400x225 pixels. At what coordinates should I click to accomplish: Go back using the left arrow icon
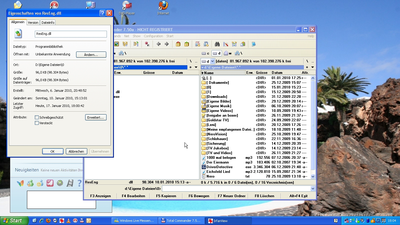pyautogui.click(x=158, y=44)
